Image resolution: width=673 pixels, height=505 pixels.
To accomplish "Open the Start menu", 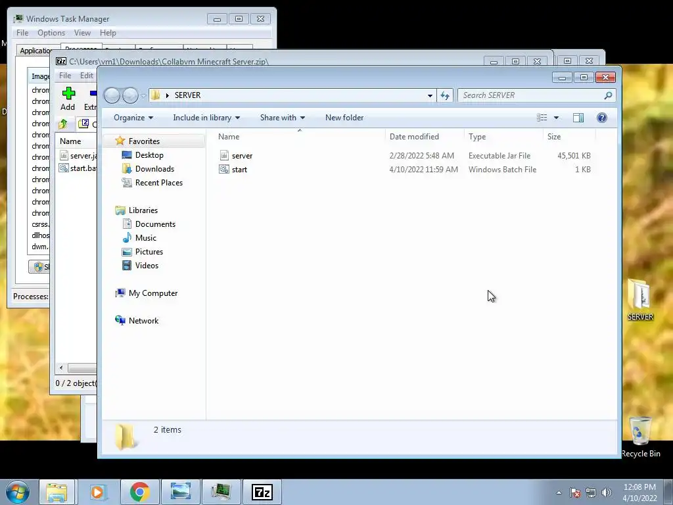I will [18, 492].
